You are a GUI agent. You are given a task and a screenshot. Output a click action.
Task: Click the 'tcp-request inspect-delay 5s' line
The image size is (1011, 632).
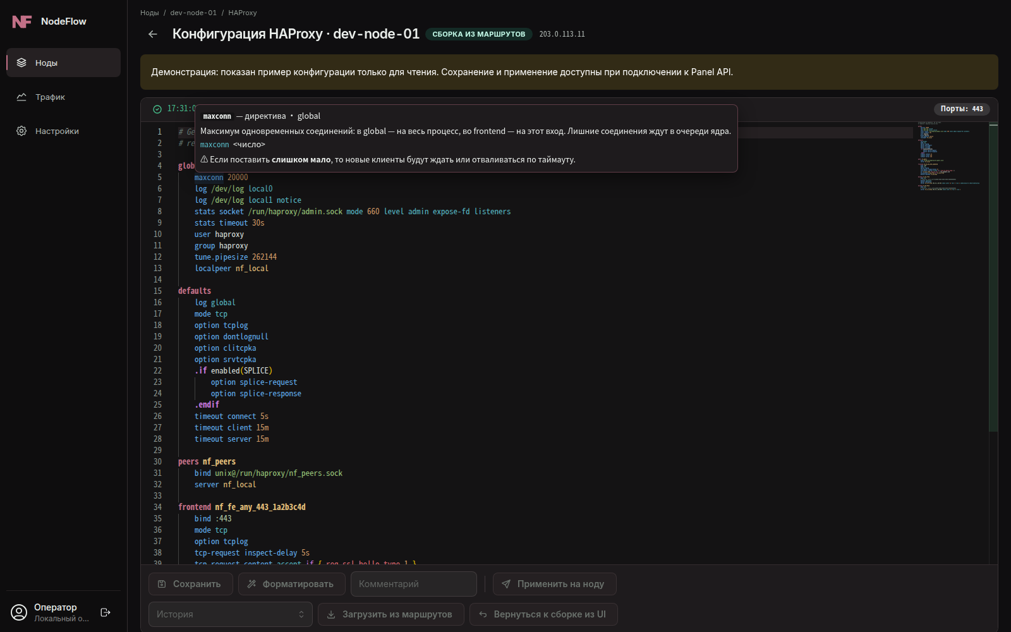pos(252,553)
